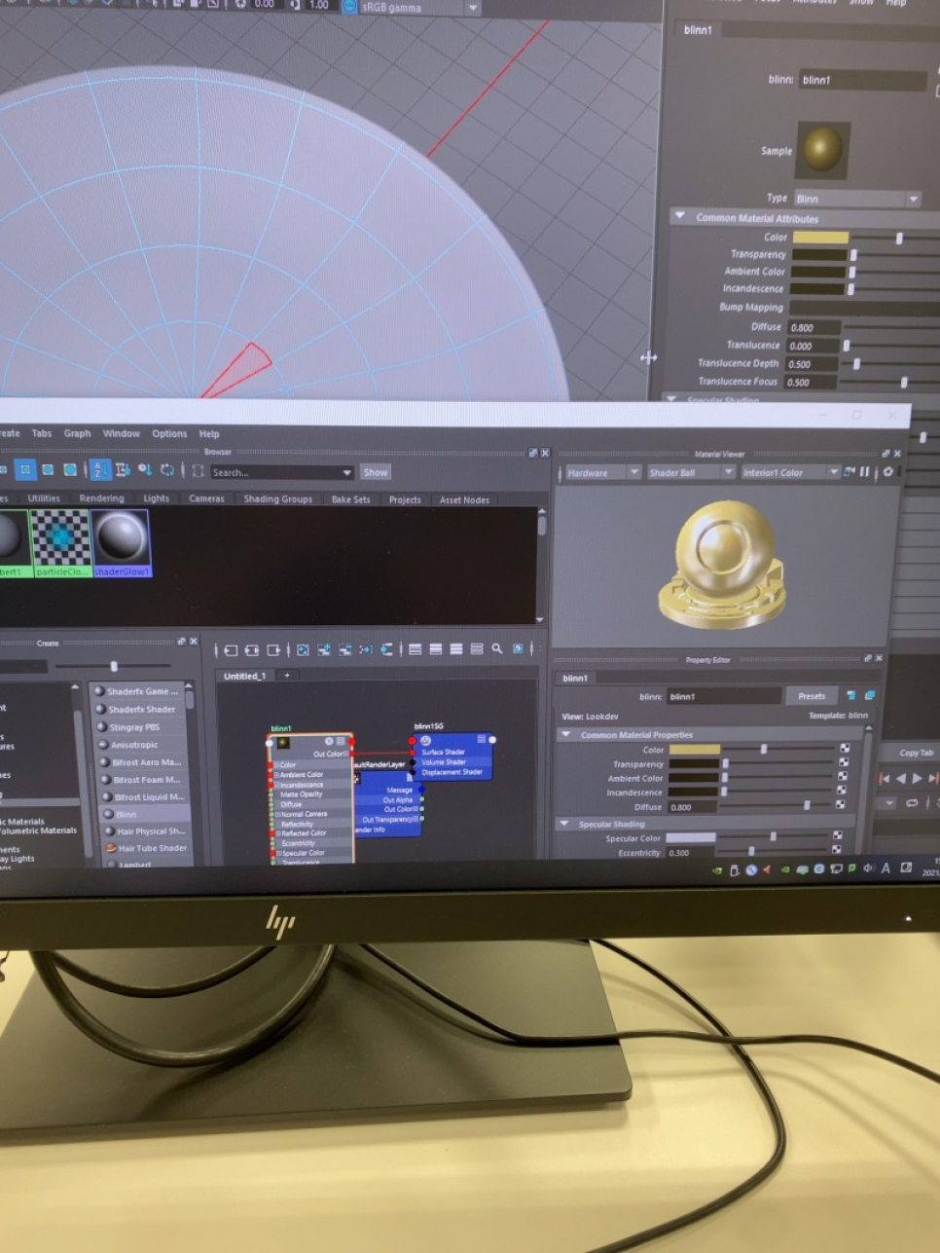Expand the Ambient Color attribute on blinn1 node
Image resolution: width=940 pixels, height=1253 pixels.
[276, 775]
